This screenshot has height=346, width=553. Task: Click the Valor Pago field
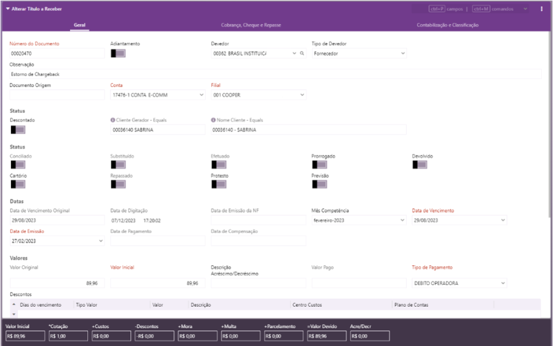pyautogui.click(x=359, y=283)
